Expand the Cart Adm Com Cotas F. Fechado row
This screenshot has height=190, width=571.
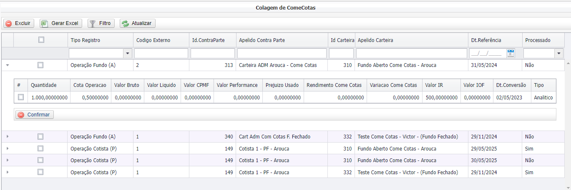coord(8,137)
